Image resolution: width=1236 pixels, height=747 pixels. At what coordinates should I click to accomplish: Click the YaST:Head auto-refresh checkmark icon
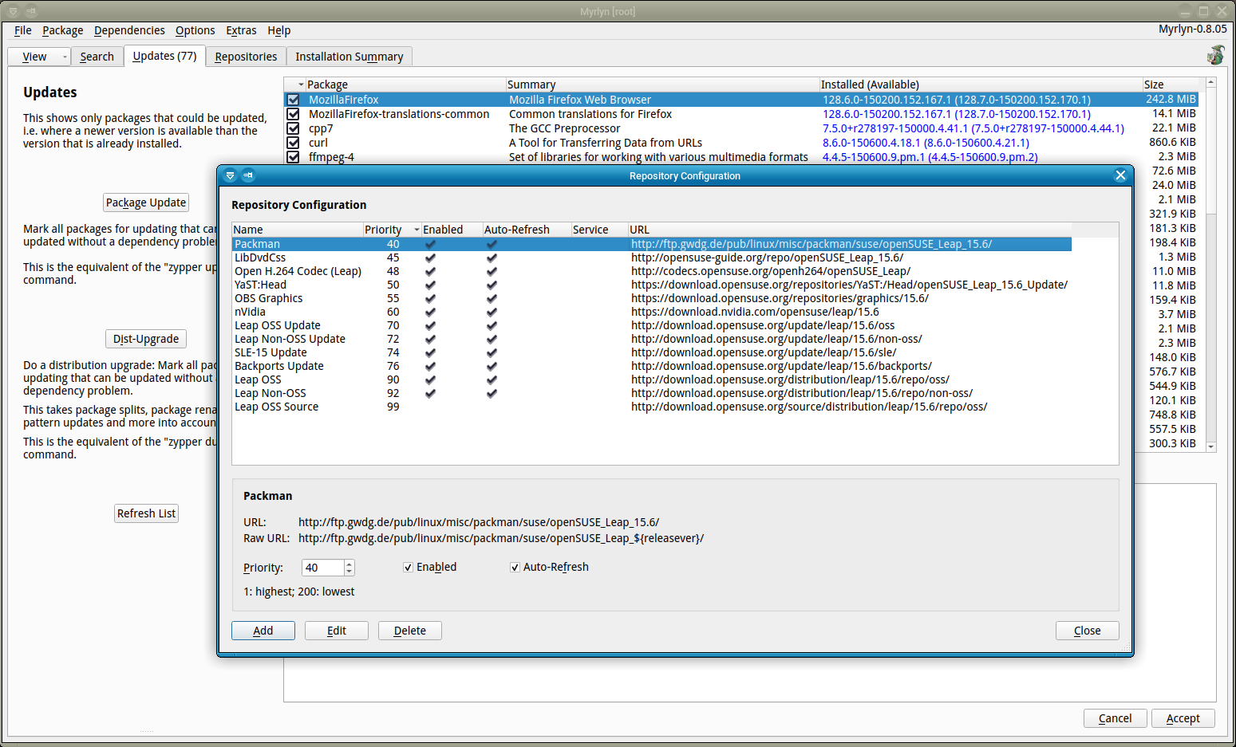click(492, 285)
